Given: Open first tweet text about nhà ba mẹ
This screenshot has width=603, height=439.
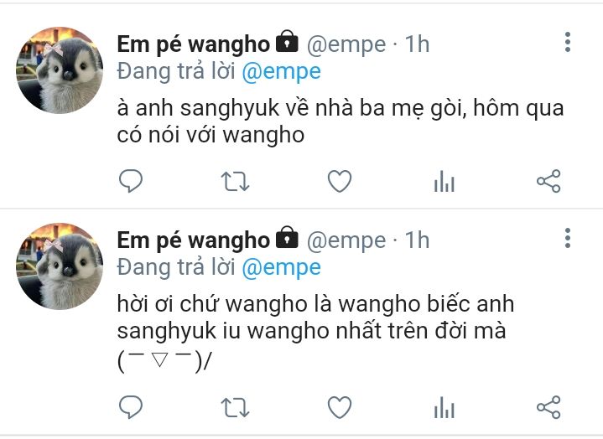Looking at the screenshot, I should [x=340, y=121].
